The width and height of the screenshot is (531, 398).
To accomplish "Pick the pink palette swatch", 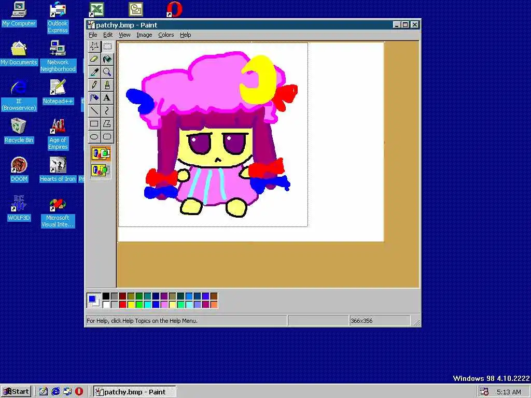I will point(164,305).
